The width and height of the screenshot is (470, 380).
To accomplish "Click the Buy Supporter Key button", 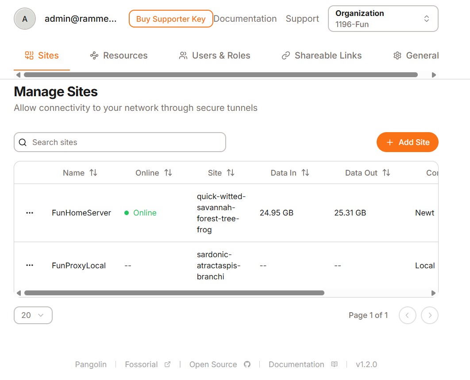I will [171, 19].
